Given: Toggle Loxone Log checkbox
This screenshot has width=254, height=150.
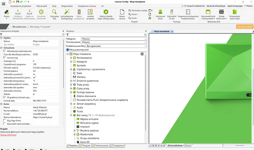Looking at the screenshot, I should [5, 58].
